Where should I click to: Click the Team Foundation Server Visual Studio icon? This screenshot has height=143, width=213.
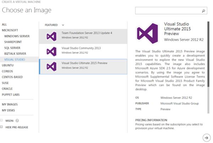click(51, 35)
